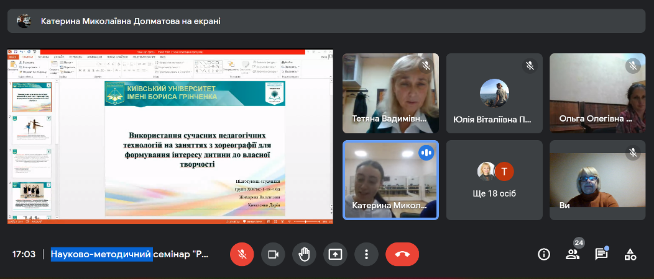Select Ольга Олегівна video tile
Screen dimensions: 654x279
coord(597,93)
